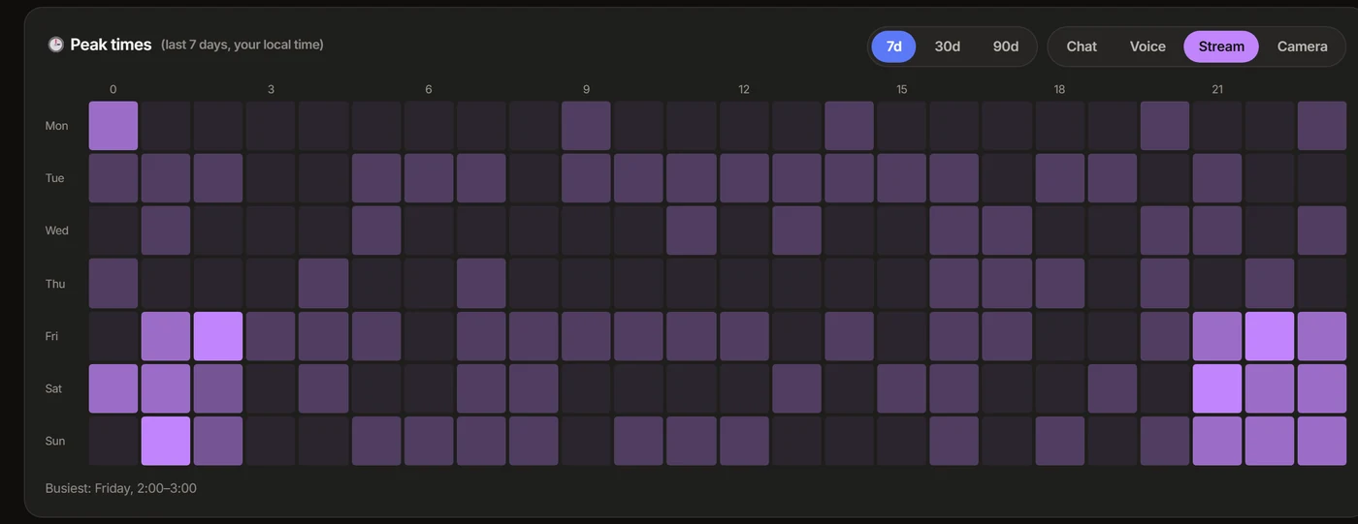The width and height of the screenshot is (1358, 524).
Task: Click the Monday hour 23 heatmap cell
Action: click(x=1322, y=126)
